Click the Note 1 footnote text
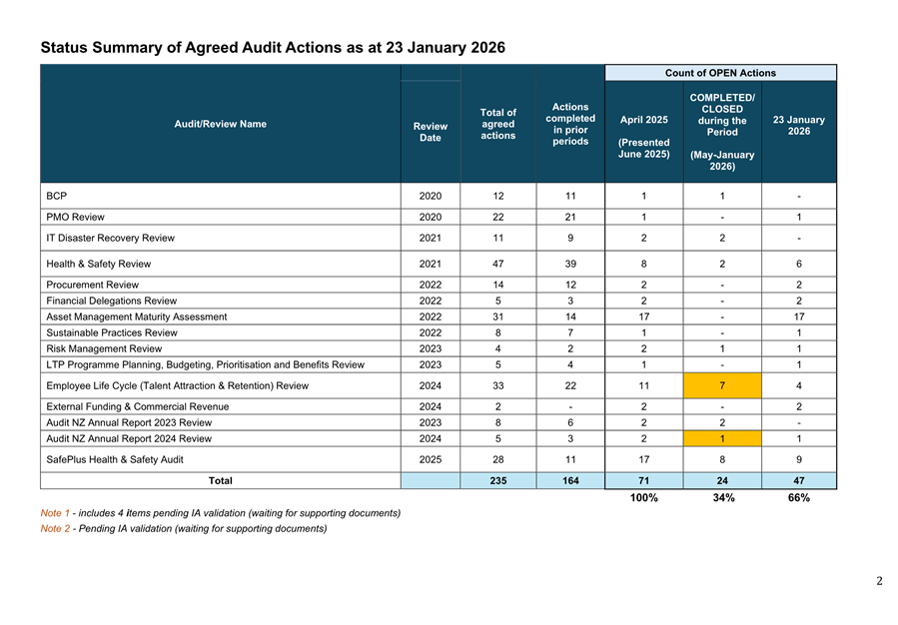The width and height of the screenshot is (898, 625). click(x=220, y=513)
